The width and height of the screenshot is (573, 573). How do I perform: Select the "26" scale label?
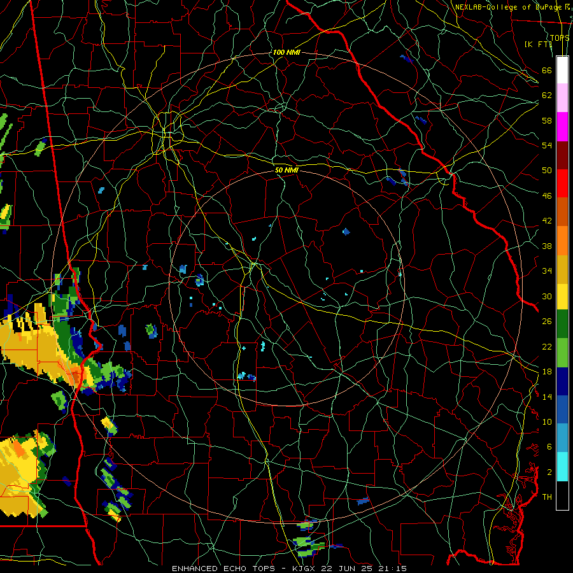[x=547, y=322]
